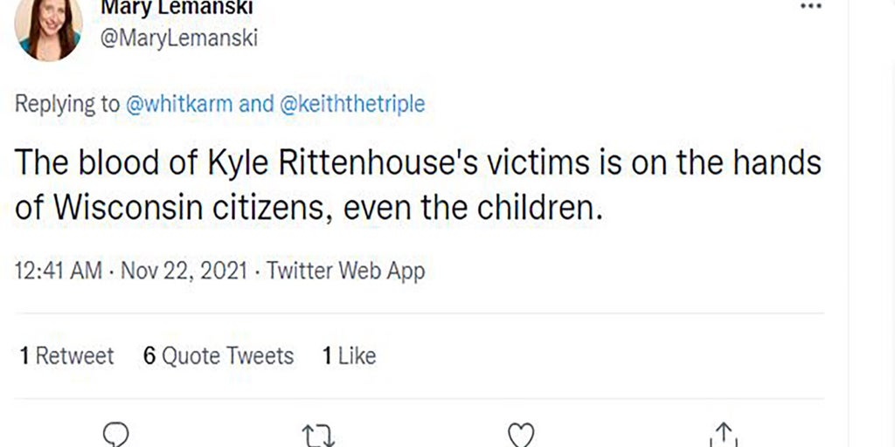Click the Retweet arrows icon
The image size is (895, 447).
pyautogui.click(x=318, y=434)
